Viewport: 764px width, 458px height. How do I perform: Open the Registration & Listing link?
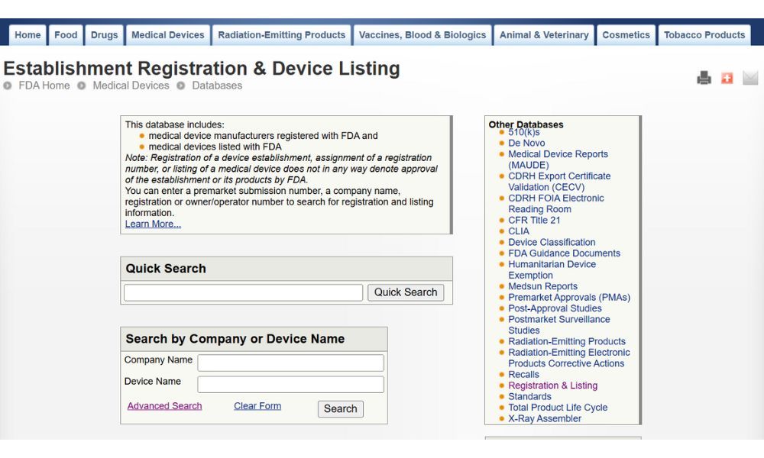[552, 385]
